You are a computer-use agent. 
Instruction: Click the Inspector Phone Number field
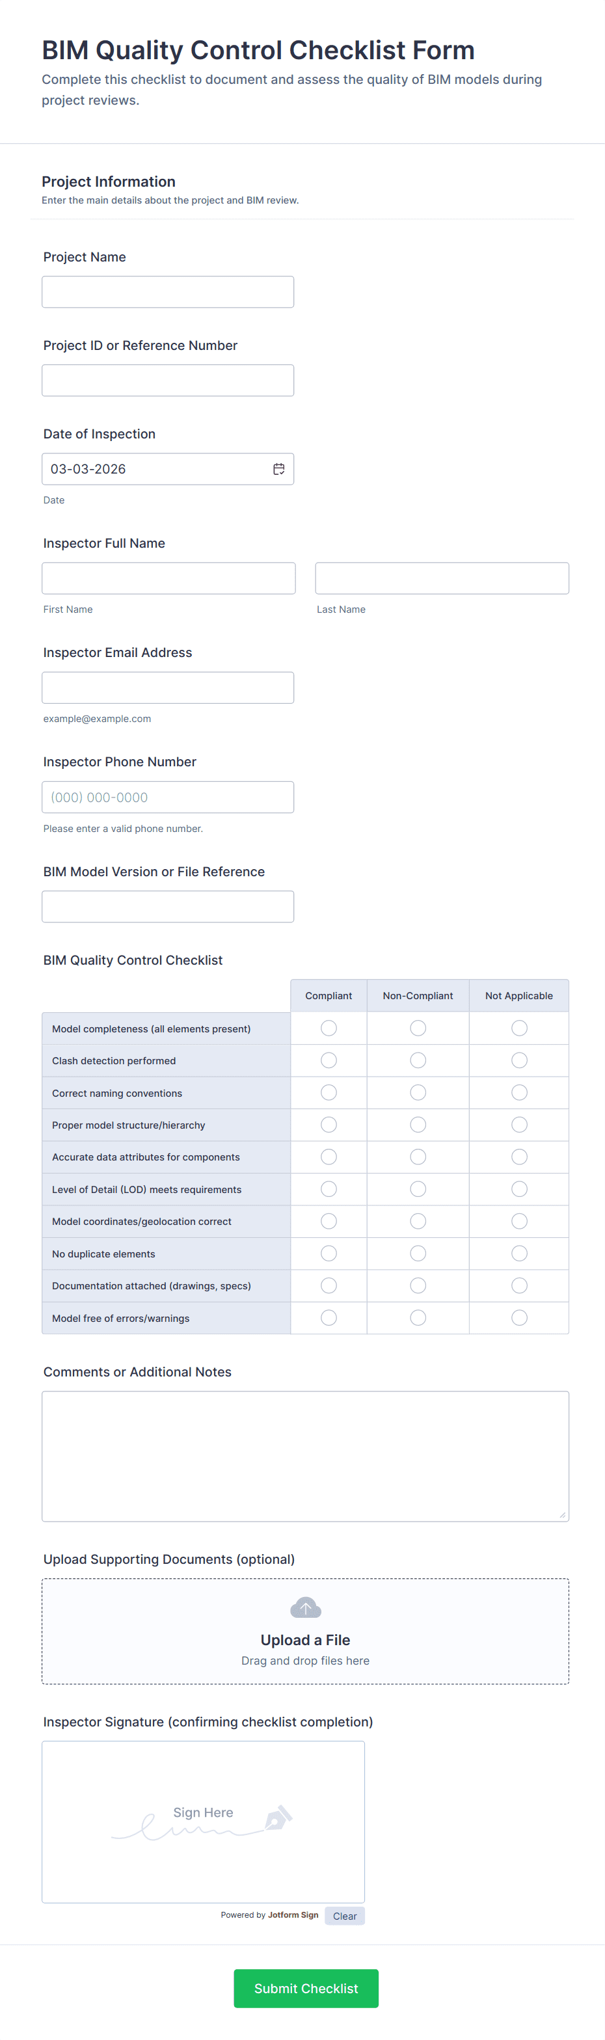[x=168, y=798]
